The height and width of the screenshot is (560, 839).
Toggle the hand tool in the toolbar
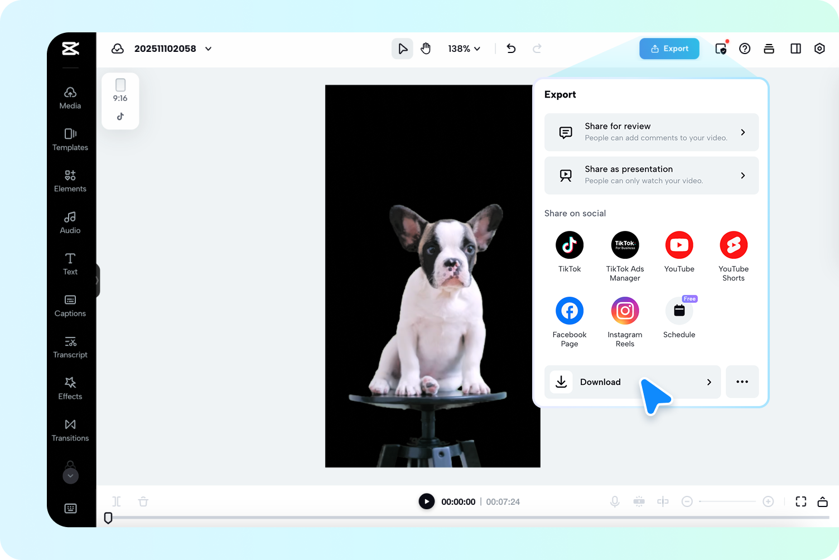coord(426,49)
